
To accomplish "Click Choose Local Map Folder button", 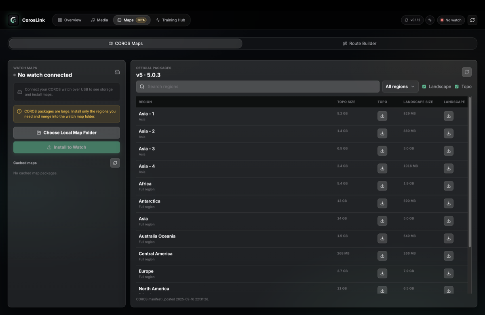I will click(67, 133).
